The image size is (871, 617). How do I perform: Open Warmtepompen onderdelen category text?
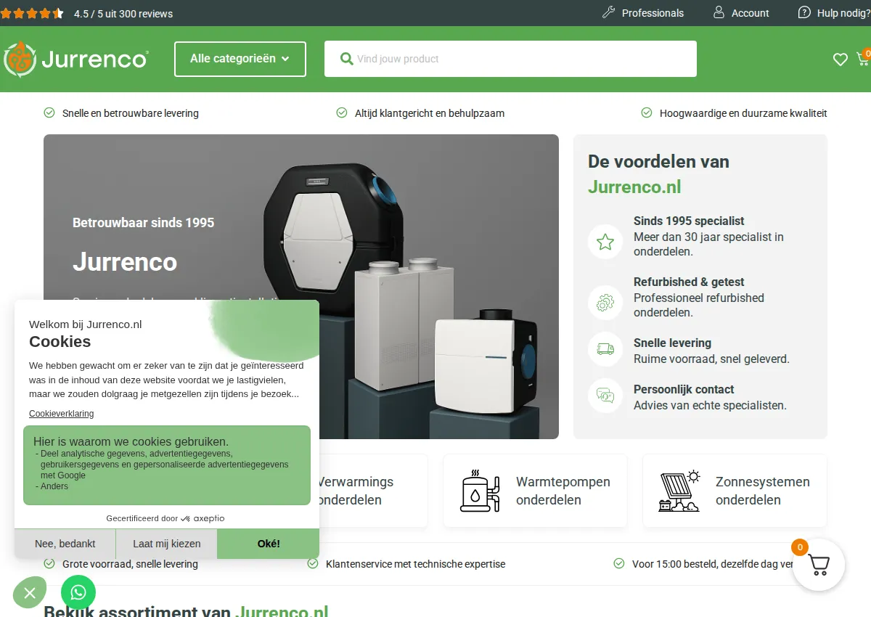pos(563,491)
